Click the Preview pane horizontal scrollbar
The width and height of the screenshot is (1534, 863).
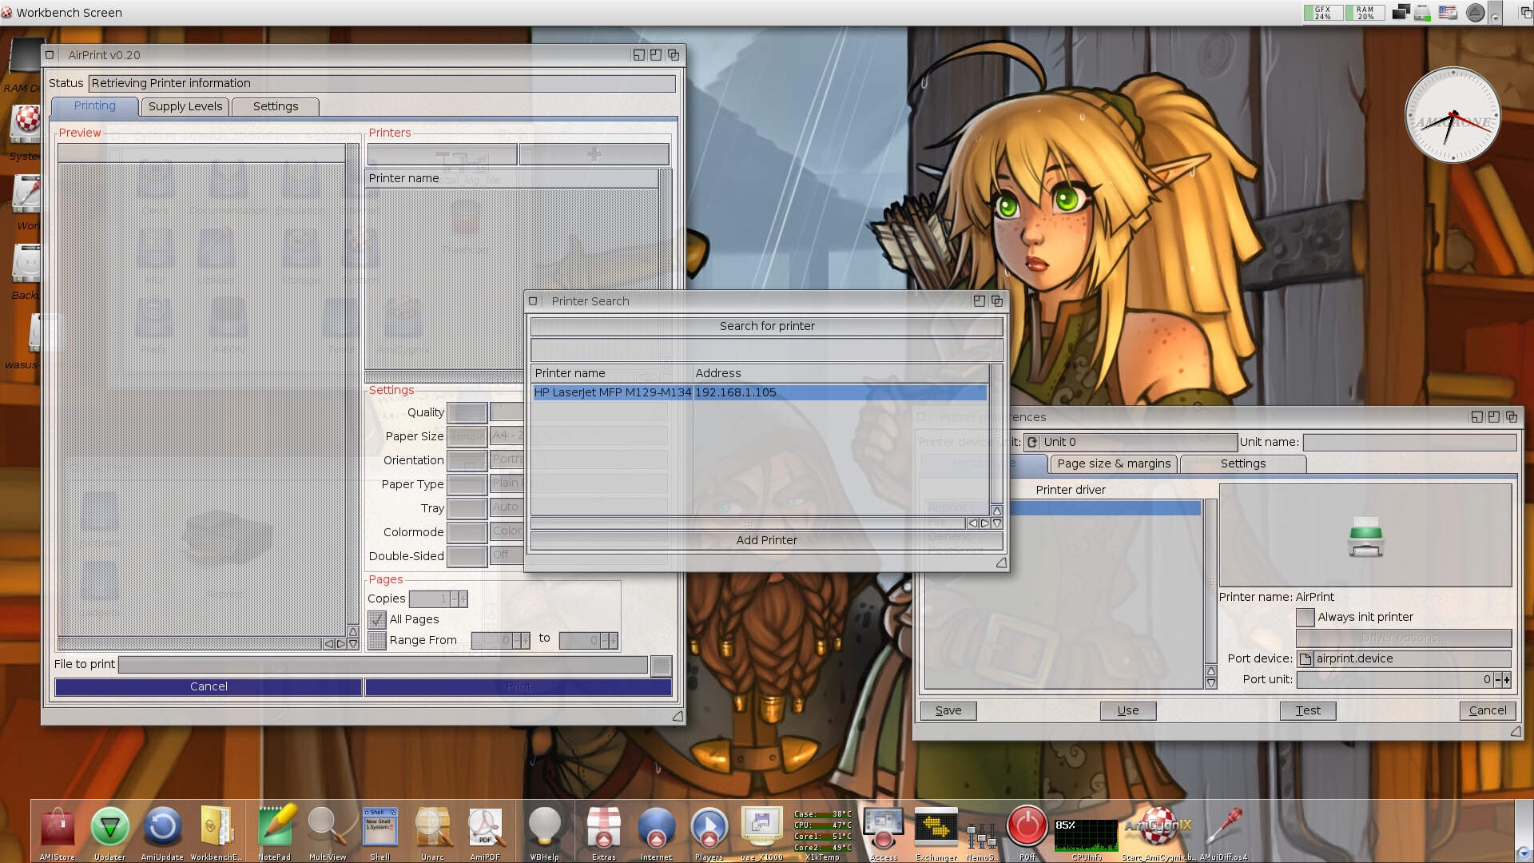(x=189, y=643)
